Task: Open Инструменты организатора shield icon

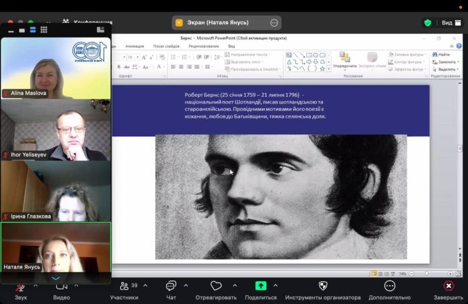Action: 323,286
